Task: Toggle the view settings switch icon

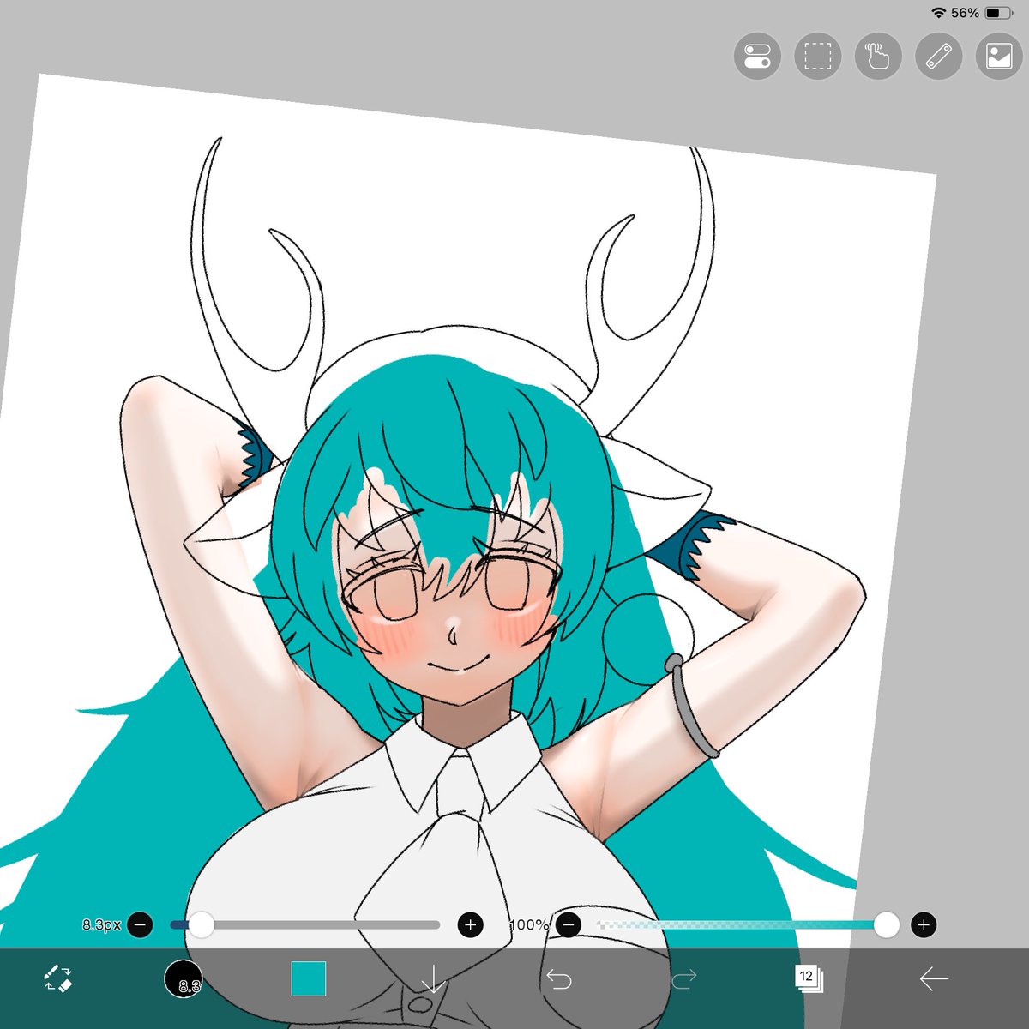Action: click(x=757, y=57)
